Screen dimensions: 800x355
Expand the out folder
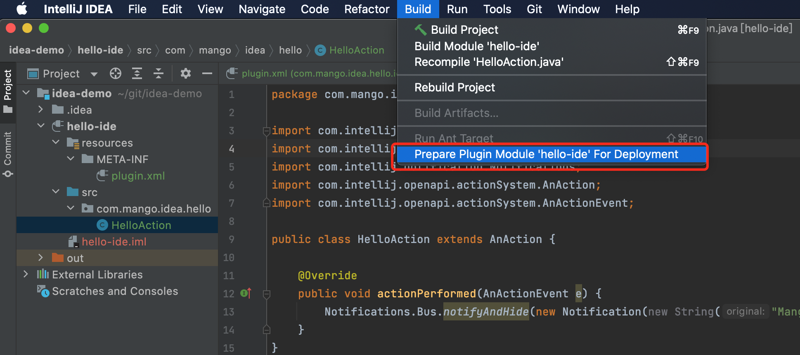point(40,258)
